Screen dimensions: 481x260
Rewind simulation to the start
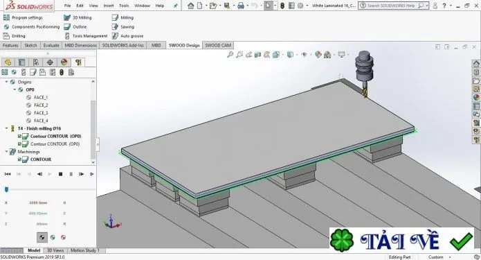click(8, 174)
